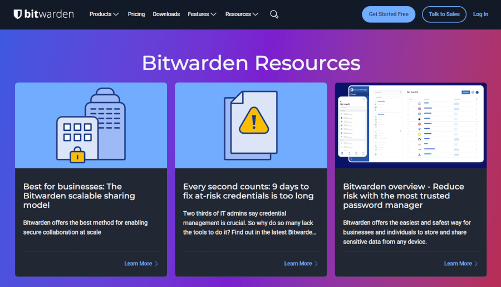Screen dimensions: 501x287
Task: Click Learn More on the at-risk credentials card
Action: point(301,264)
